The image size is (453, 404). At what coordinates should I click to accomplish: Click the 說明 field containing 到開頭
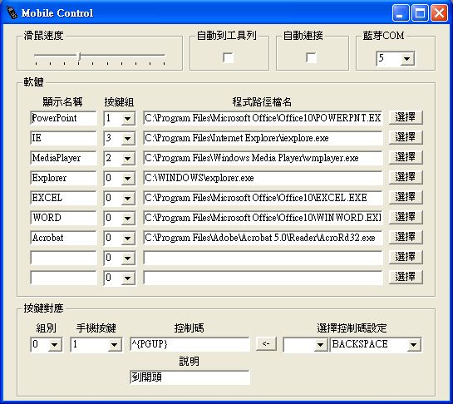point(190,377)
